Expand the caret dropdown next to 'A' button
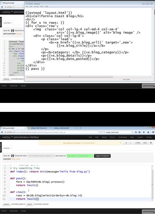Screen dimensions: 155x214 (x=130, y=143)
